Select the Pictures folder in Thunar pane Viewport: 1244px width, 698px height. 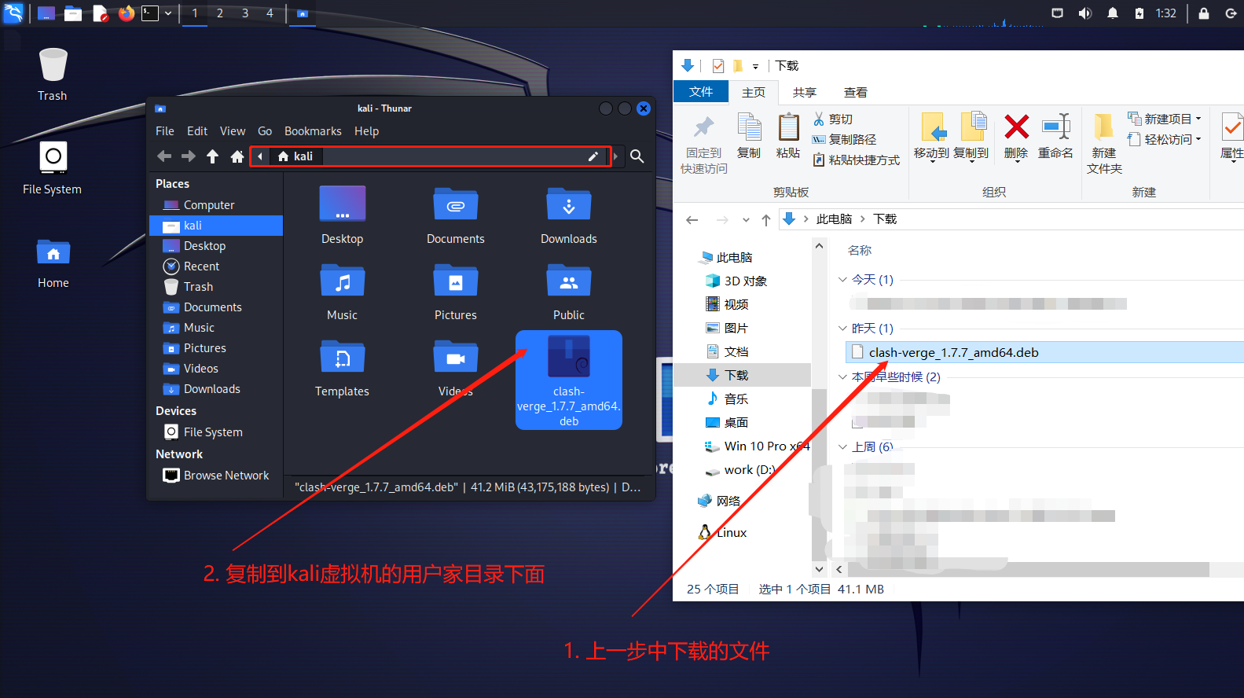click(x=456, y=291)
